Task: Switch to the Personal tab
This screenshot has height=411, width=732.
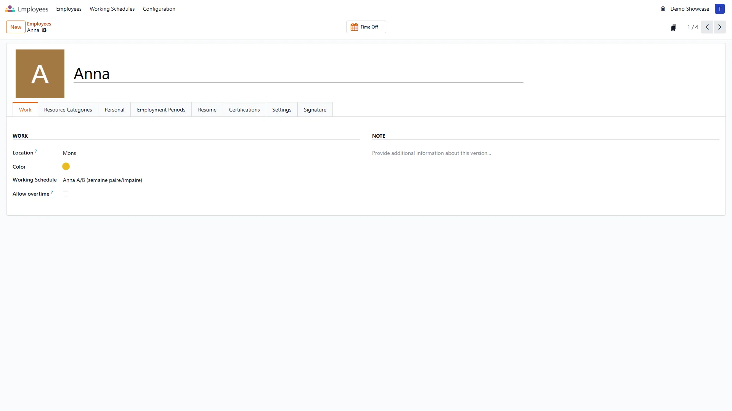Action: pyautogui.click(x=114, y=110)
